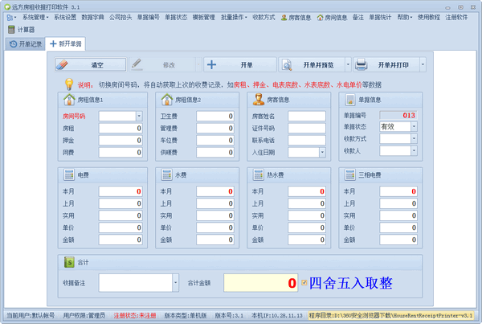Toggle the 四舍五入取整 checkbox
Image resolution: width=482 pixels, height=324 pixels.
click(x=304, y=283)
